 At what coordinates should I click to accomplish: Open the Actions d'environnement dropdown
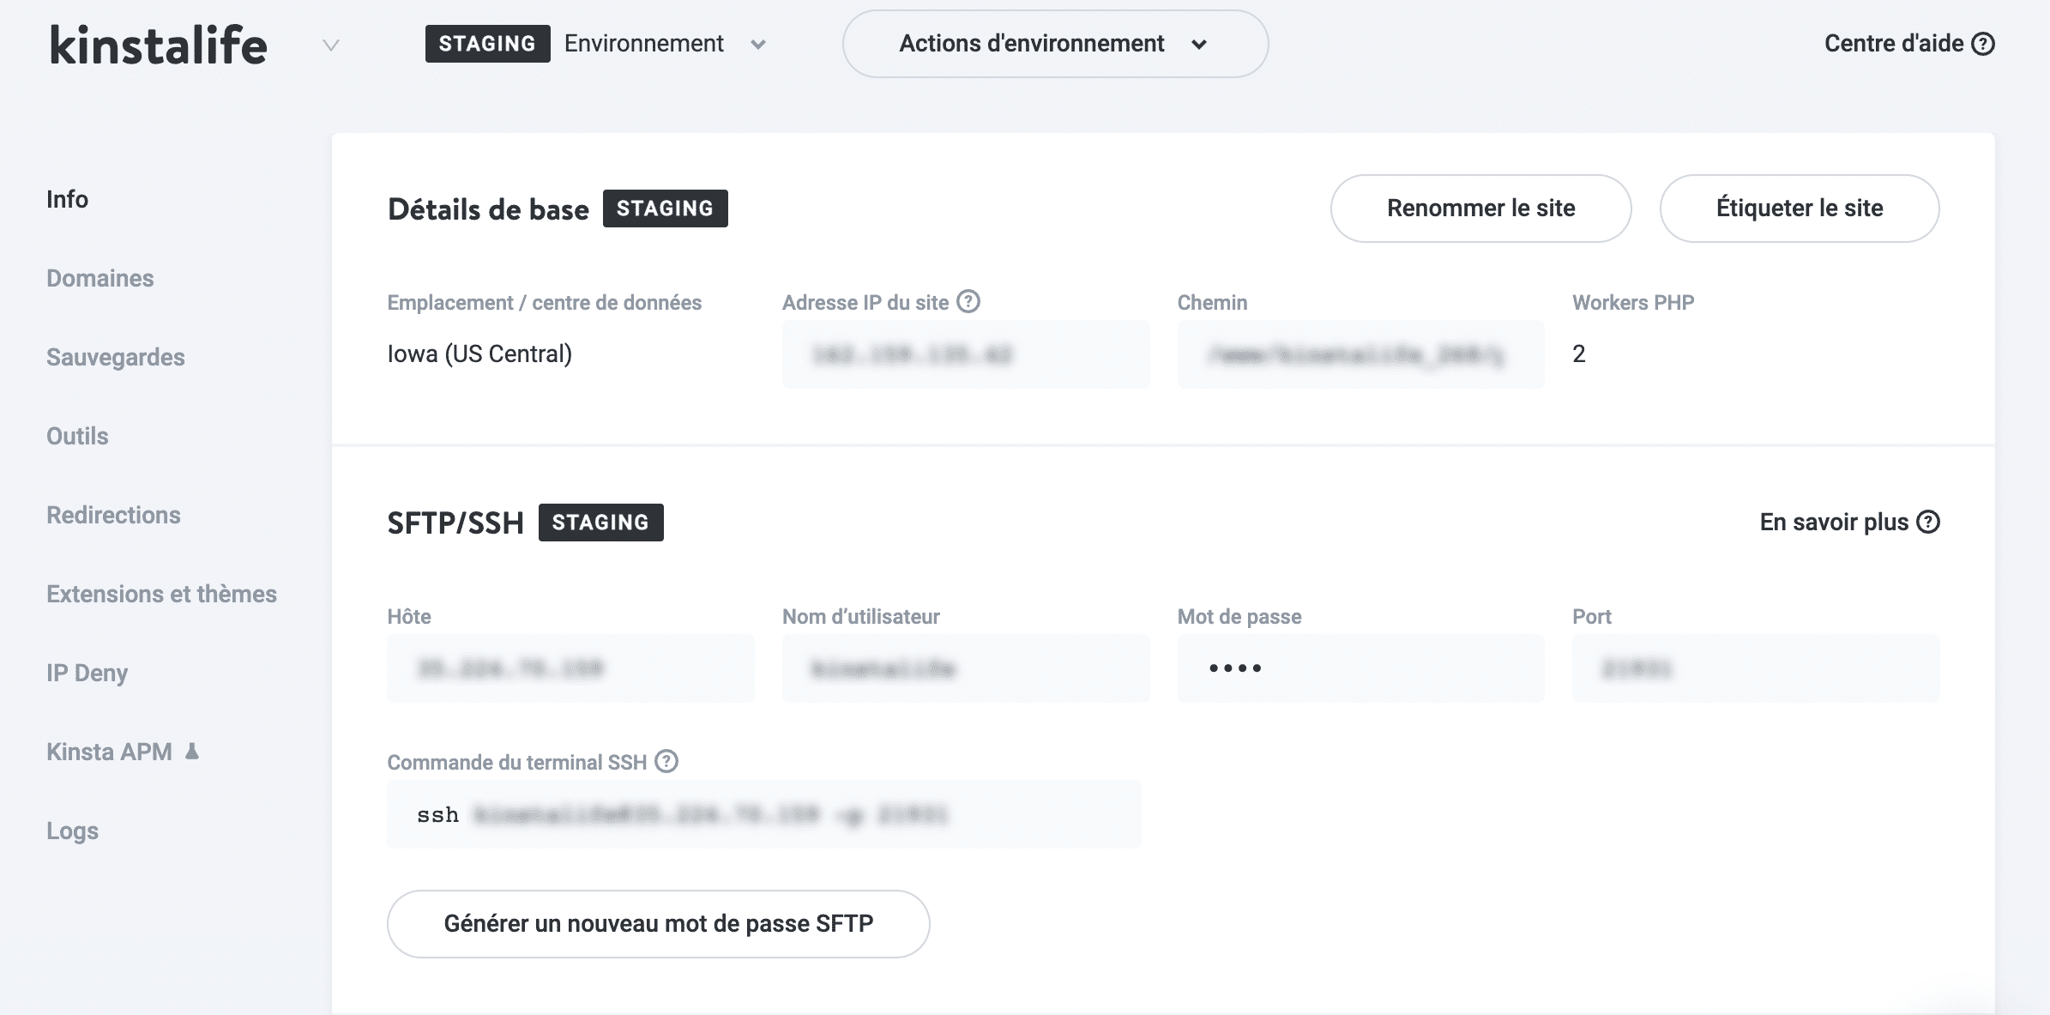click(x=1054, y=44)
